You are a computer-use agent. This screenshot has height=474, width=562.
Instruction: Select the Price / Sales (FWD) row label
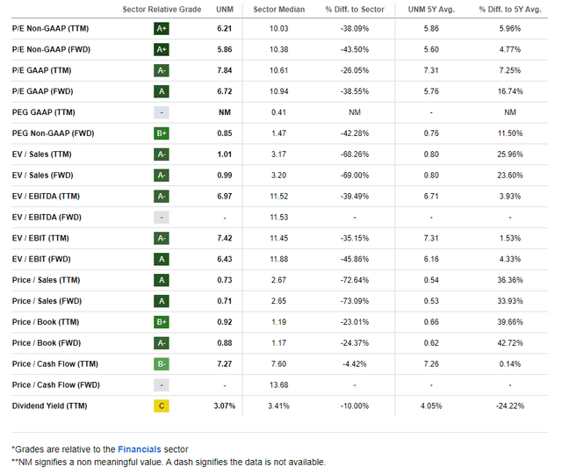(x=47, y=301)
